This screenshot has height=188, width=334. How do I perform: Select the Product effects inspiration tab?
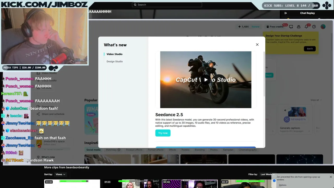(134, 150)
